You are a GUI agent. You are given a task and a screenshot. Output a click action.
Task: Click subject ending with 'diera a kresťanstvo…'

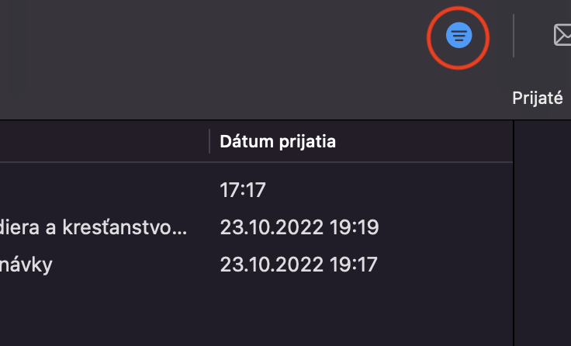click(x=93, y=227)
